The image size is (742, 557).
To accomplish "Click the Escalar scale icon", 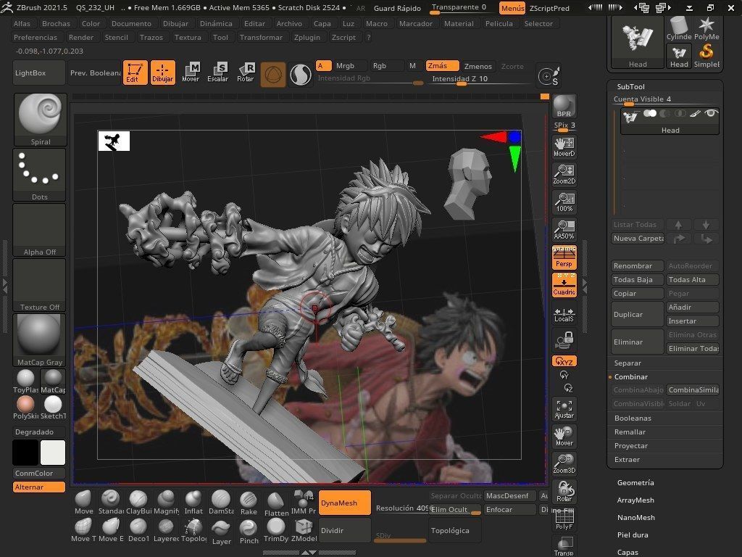I will coord(217,73).
